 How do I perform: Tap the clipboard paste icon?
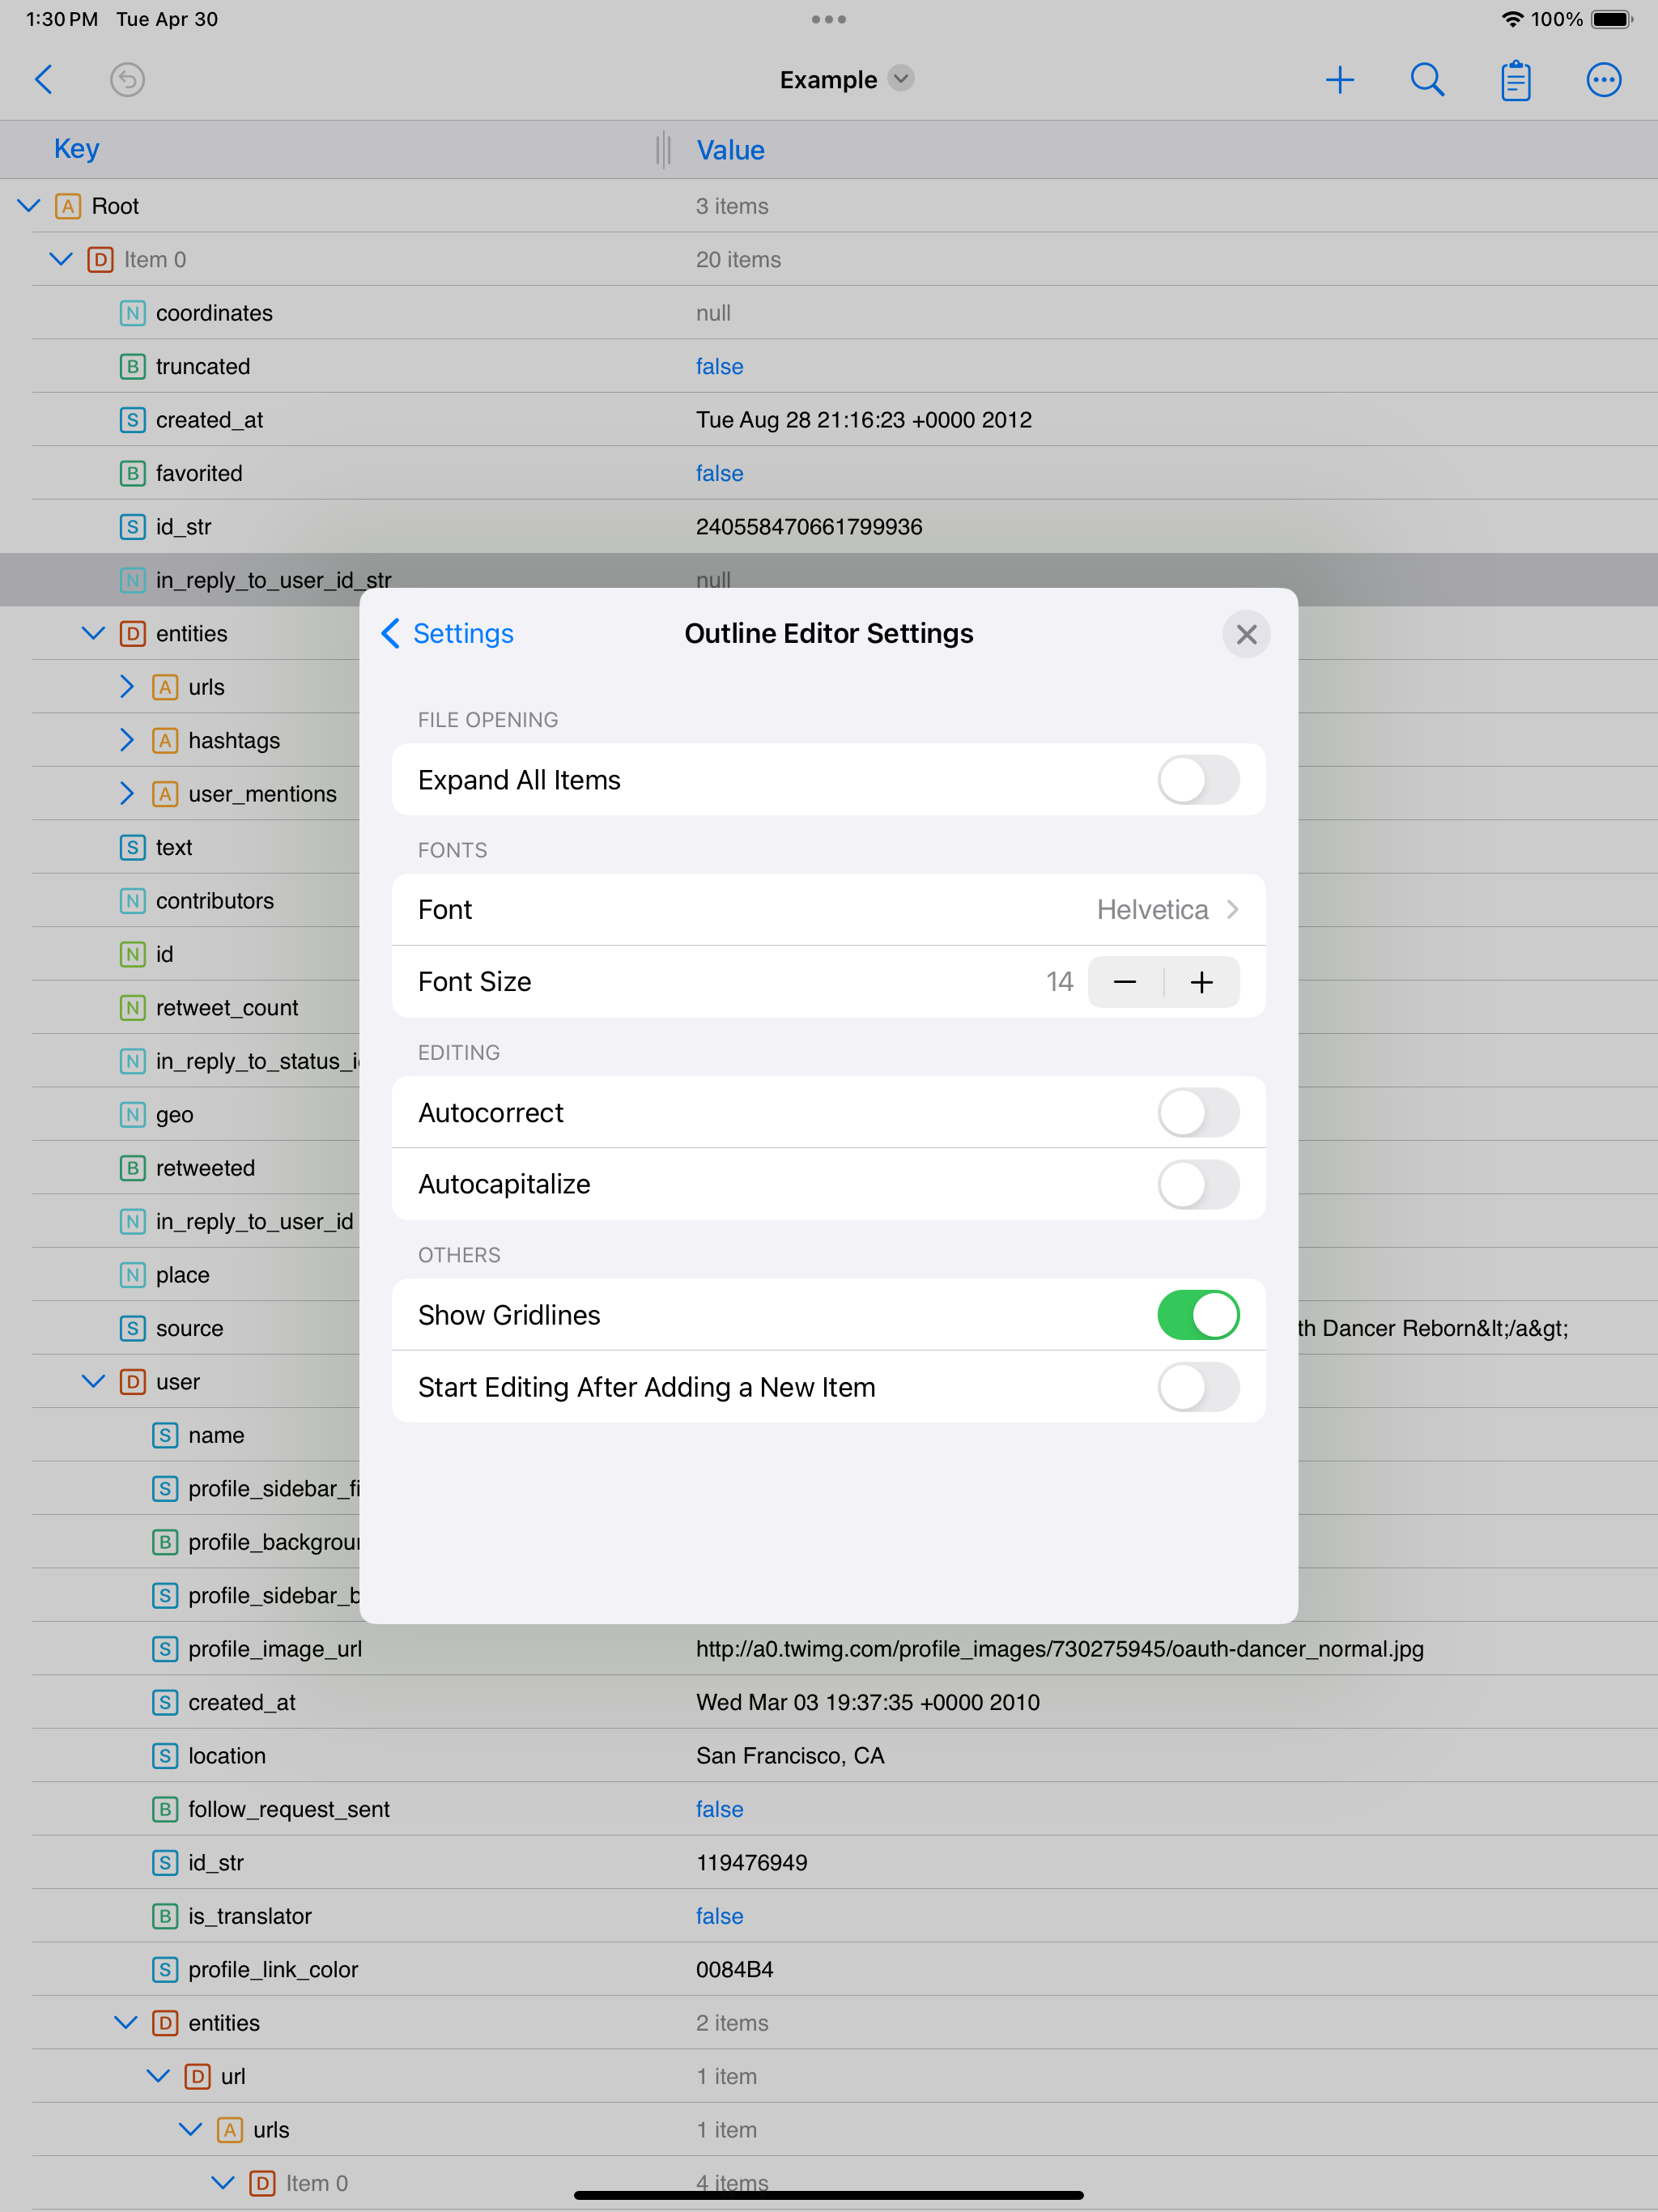pyautogui.click(x=1515, y=80)
